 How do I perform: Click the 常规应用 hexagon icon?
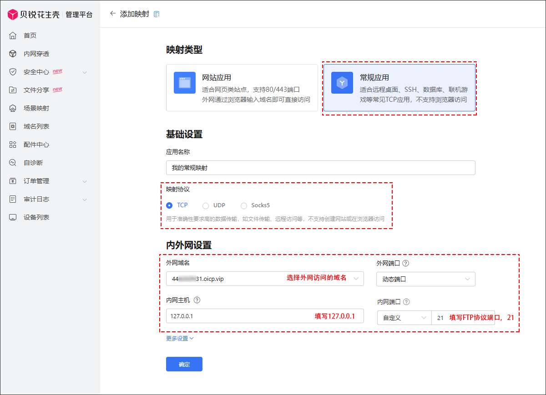342,83
